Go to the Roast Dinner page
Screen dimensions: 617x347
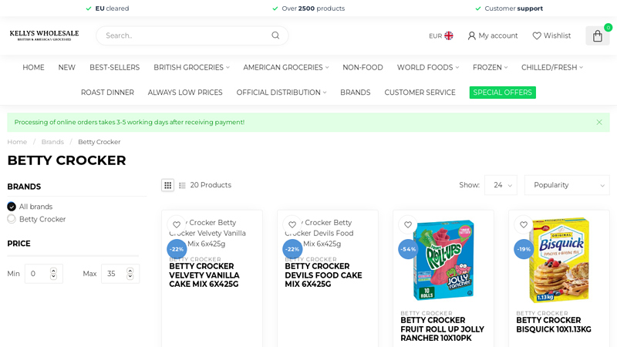pos(107,93)
